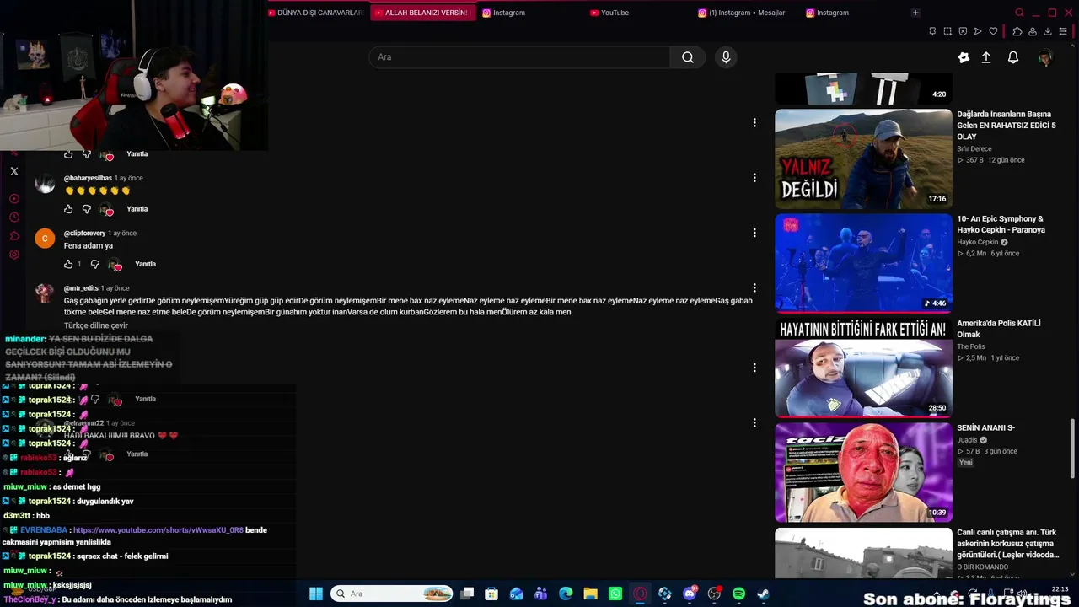
Task: Switch to DÜNYA DIŞI CANAVARLAR tab
Action: [x=316, y=13]
